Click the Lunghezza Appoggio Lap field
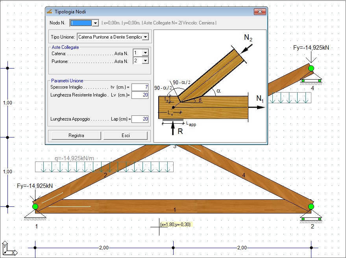The width and height of the screenshot is (346, 258). click(140, 119)
